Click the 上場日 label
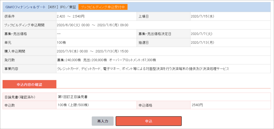The width and height of the screenshot is (274, 129). [x=143, y=16]
